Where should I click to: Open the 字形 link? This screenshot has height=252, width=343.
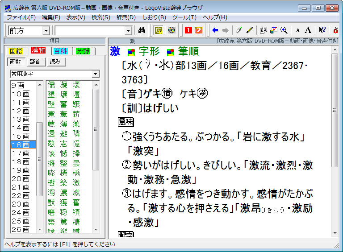click(149, 52)
